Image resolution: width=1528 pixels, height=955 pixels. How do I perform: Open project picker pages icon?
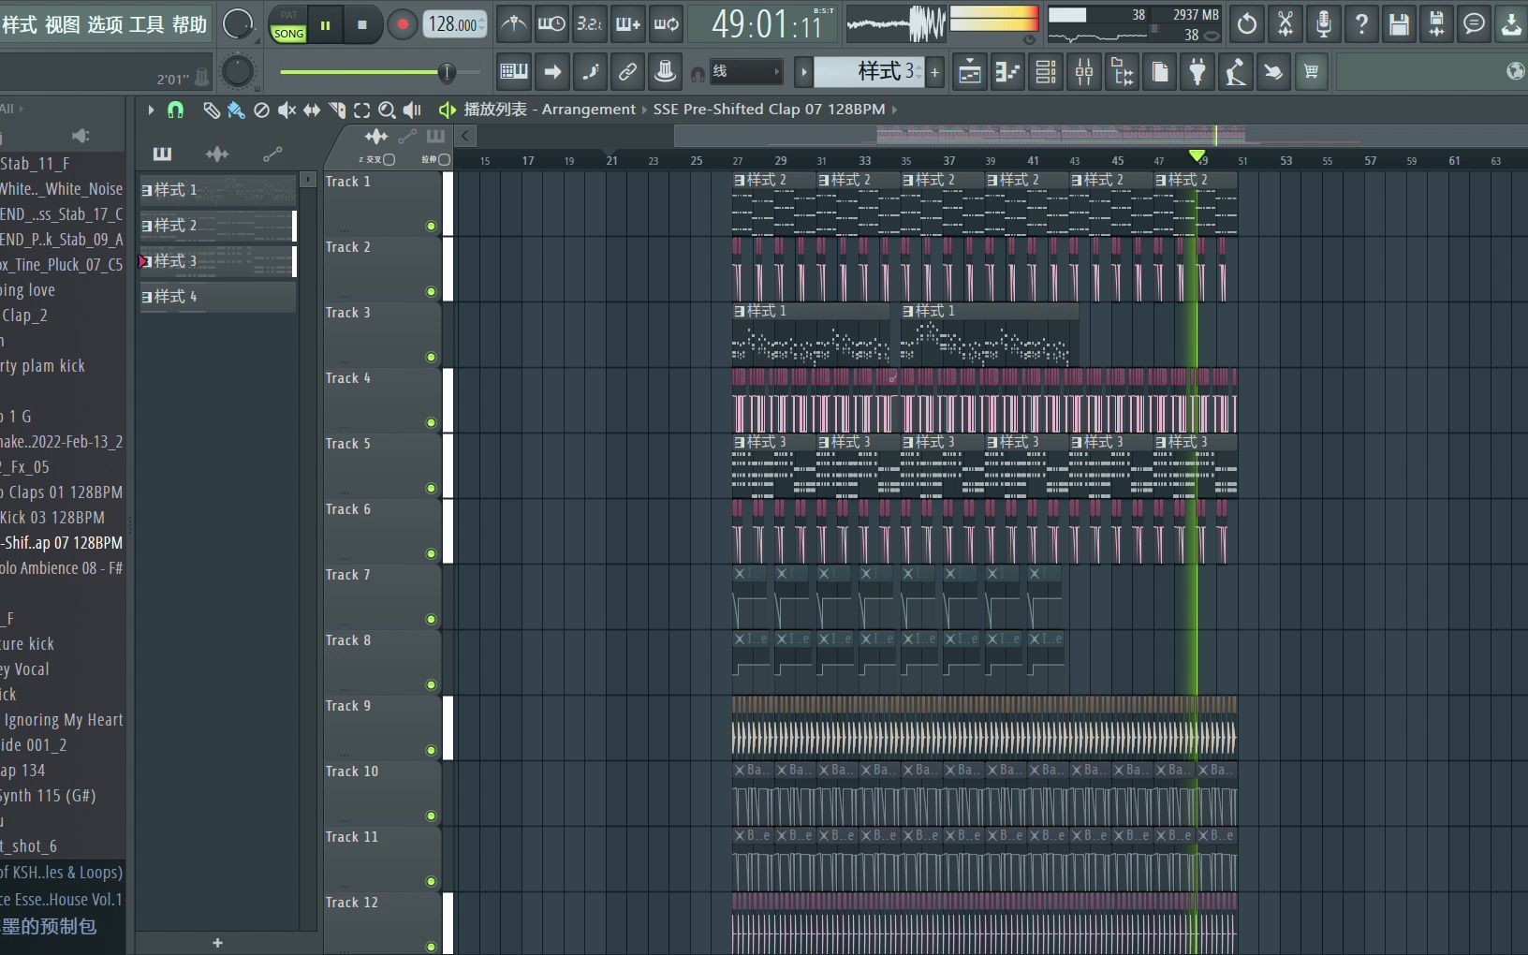[1160, 72]
